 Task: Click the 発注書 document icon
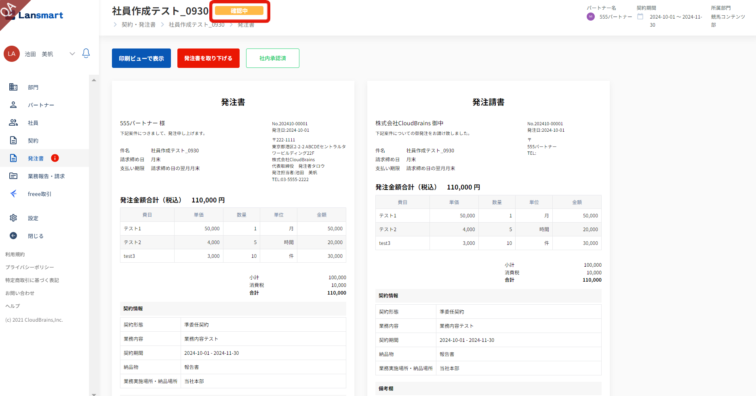coord(13,158)
